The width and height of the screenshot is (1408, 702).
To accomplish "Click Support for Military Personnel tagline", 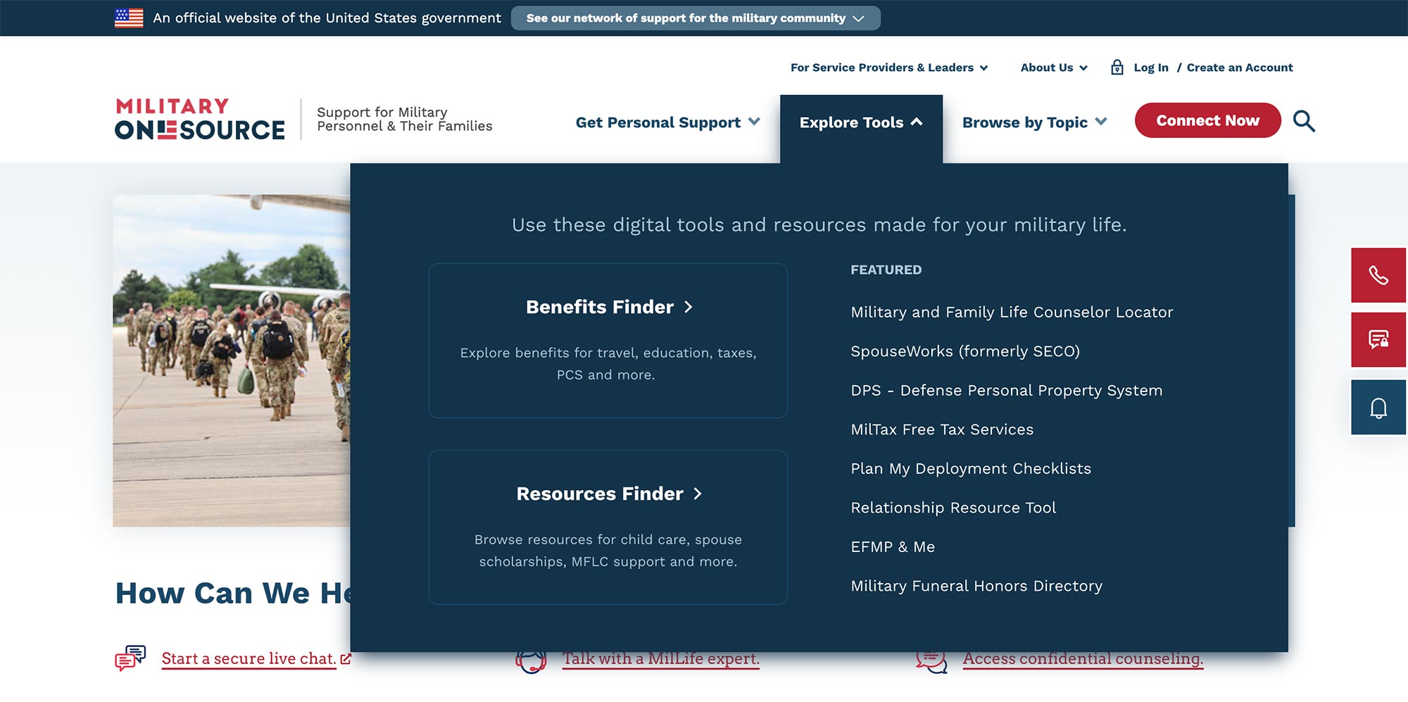I will click(404, 119).
